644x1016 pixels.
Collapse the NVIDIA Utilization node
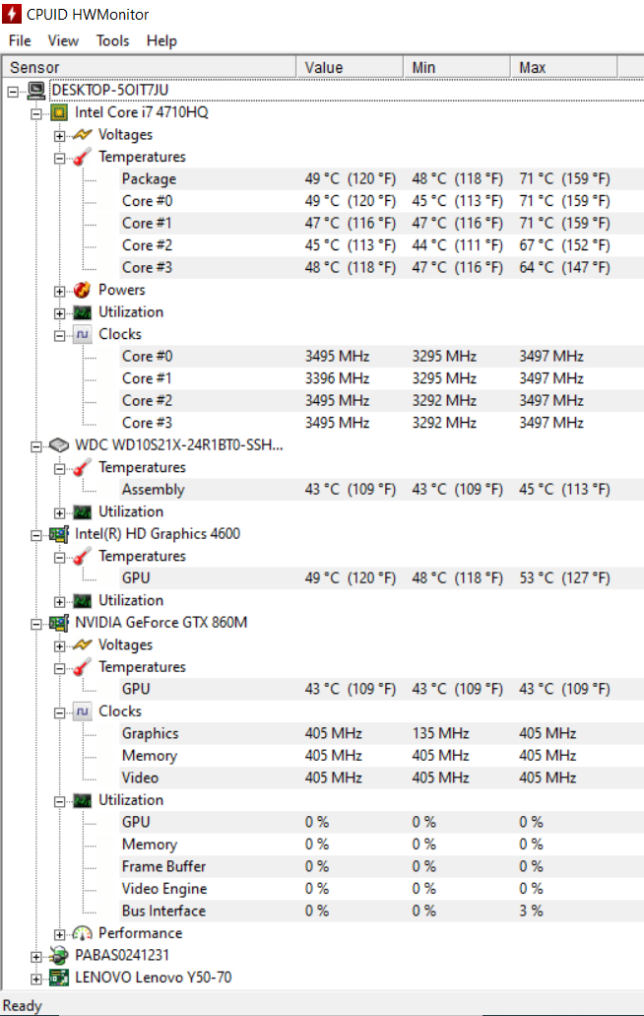[x=59, y=801]
